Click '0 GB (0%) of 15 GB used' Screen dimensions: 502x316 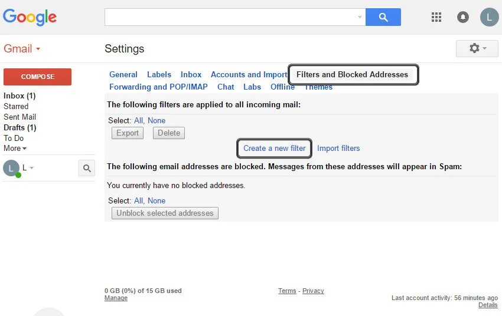pos(143,291)
